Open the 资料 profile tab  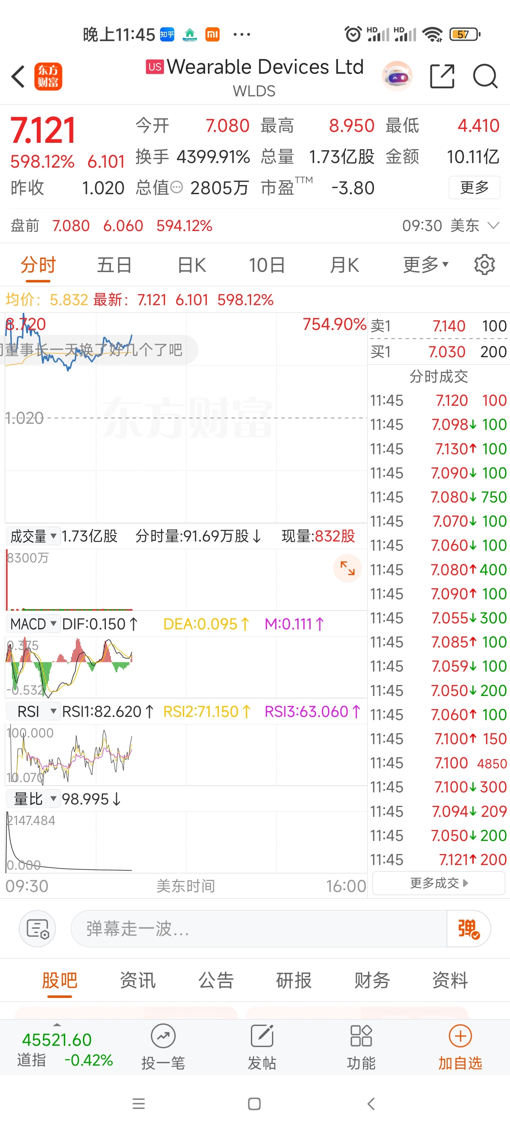[x=450, y=980]
